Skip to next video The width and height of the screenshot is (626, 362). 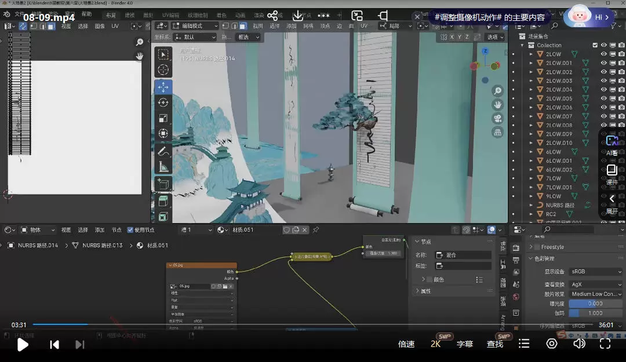tap(80, 345)
